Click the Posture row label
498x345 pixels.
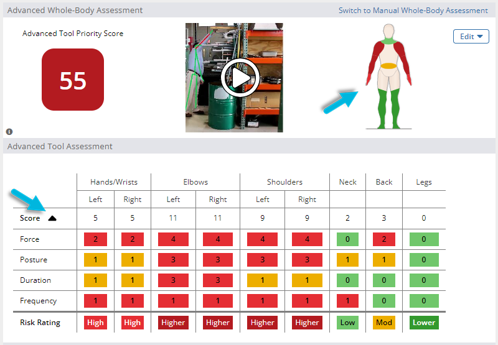[34, 260]
